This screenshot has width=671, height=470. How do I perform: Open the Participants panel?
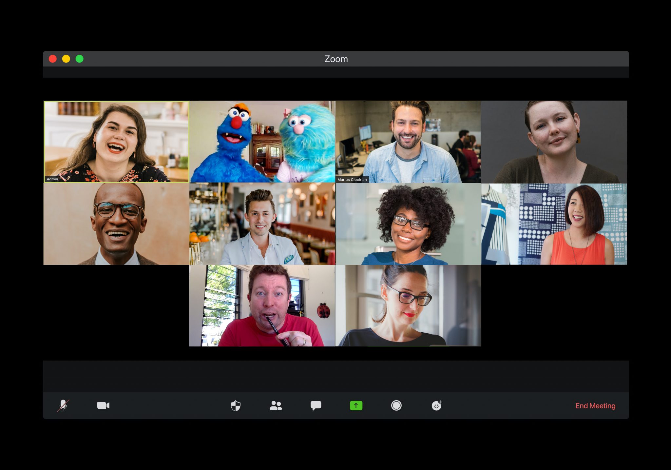(x=276, y=405)
